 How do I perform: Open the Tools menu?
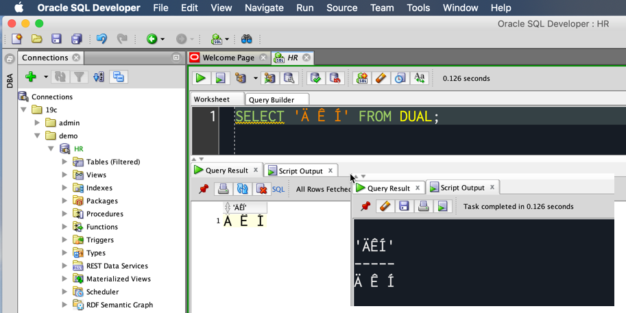pos(418,8)
